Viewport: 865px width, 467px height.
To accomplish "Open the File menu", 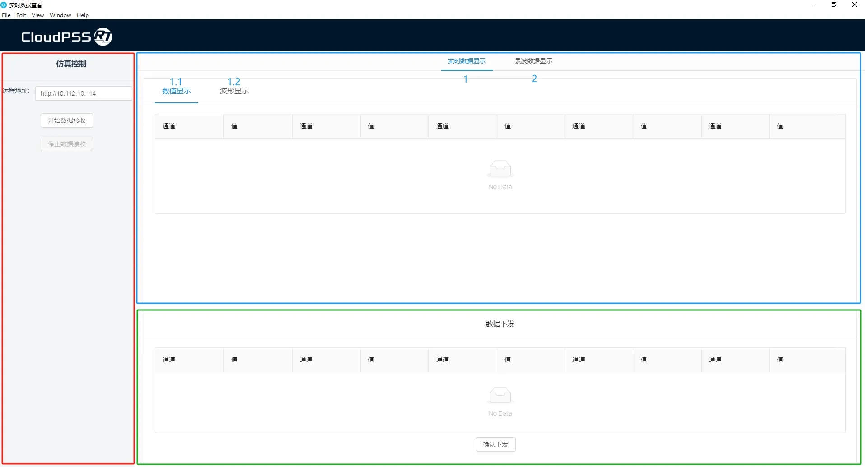I will tap(6, 15).
